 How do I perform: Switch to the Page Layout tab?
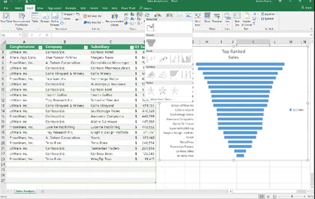[x=55, y=8]
